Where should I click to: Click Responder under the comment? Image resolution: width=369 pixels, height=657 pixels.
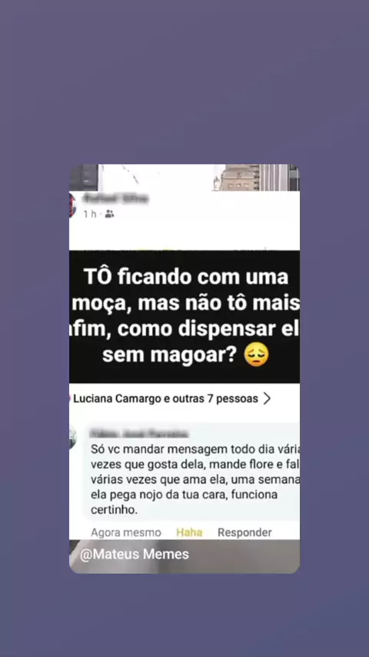point(244,532)
